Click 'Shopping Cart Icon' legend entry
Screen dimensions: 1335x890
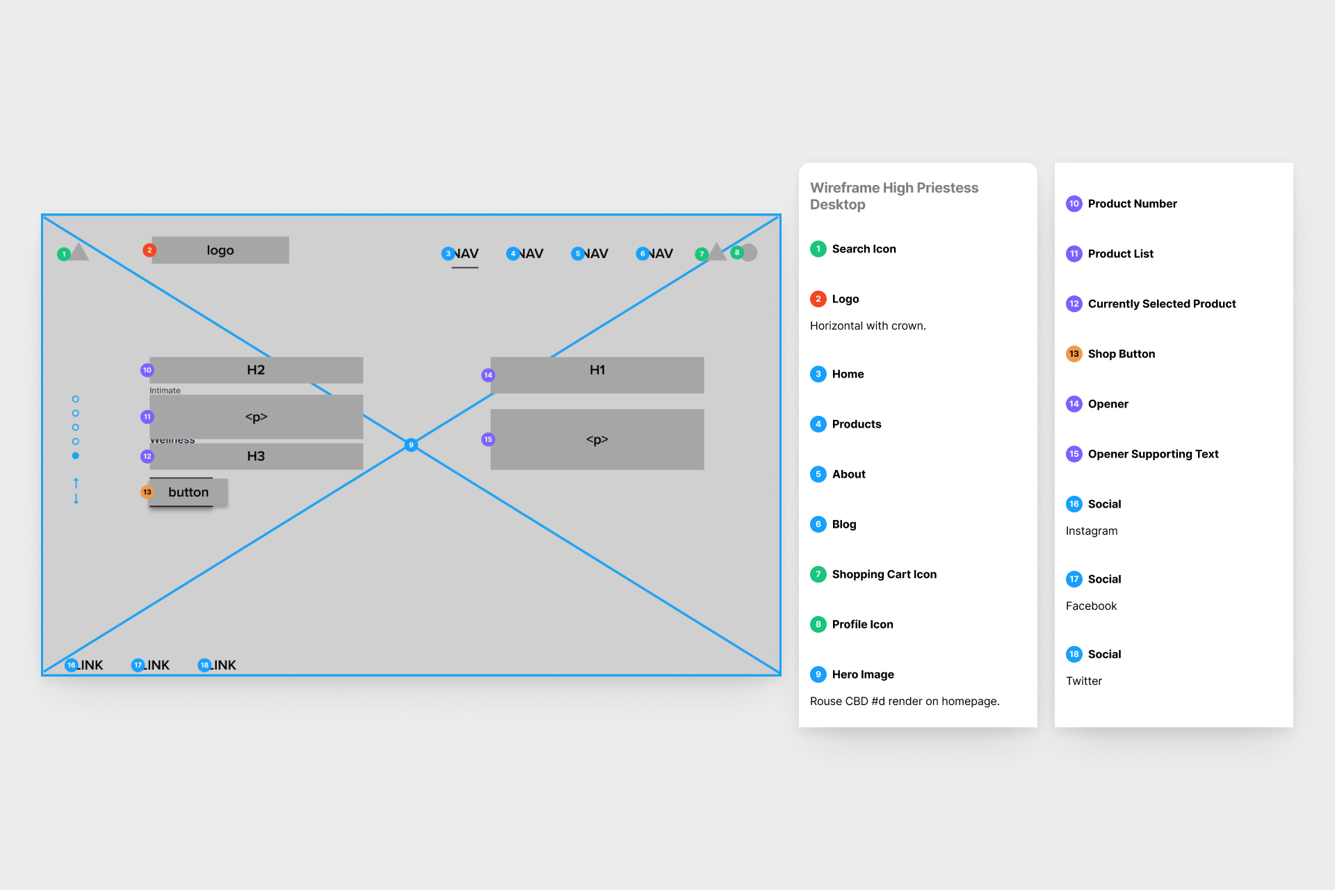tap(884, 574)
